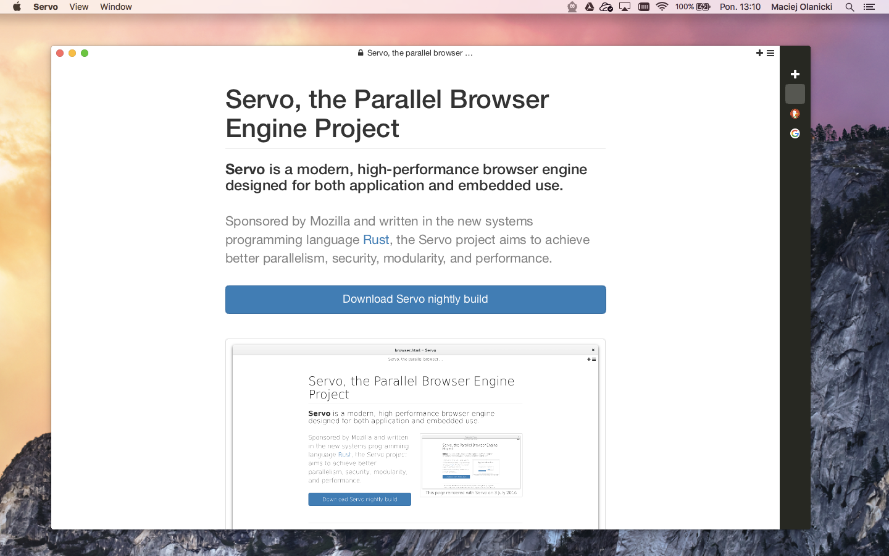Click the cloud sync status icon
This screenshot has height=556, width=889.
(x=606, y=7)
